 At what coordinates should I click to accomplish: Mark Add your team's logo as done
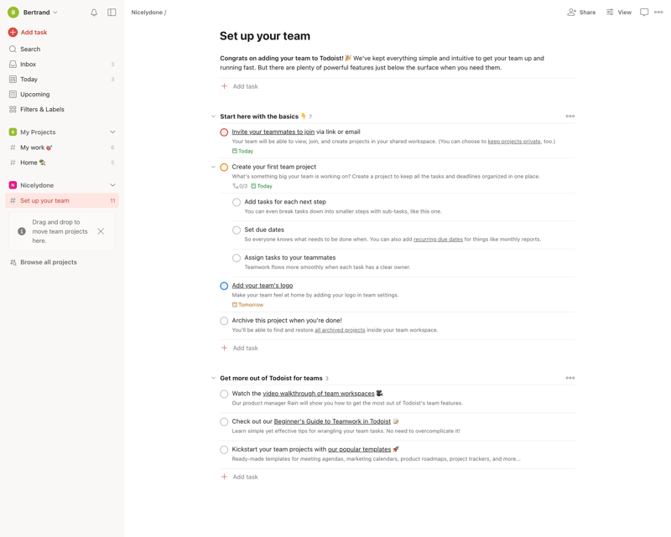[223, 285]
